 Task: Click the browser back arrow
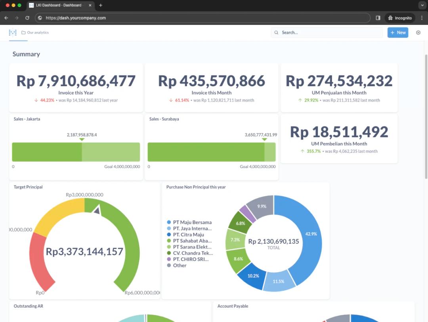(6, 18)
